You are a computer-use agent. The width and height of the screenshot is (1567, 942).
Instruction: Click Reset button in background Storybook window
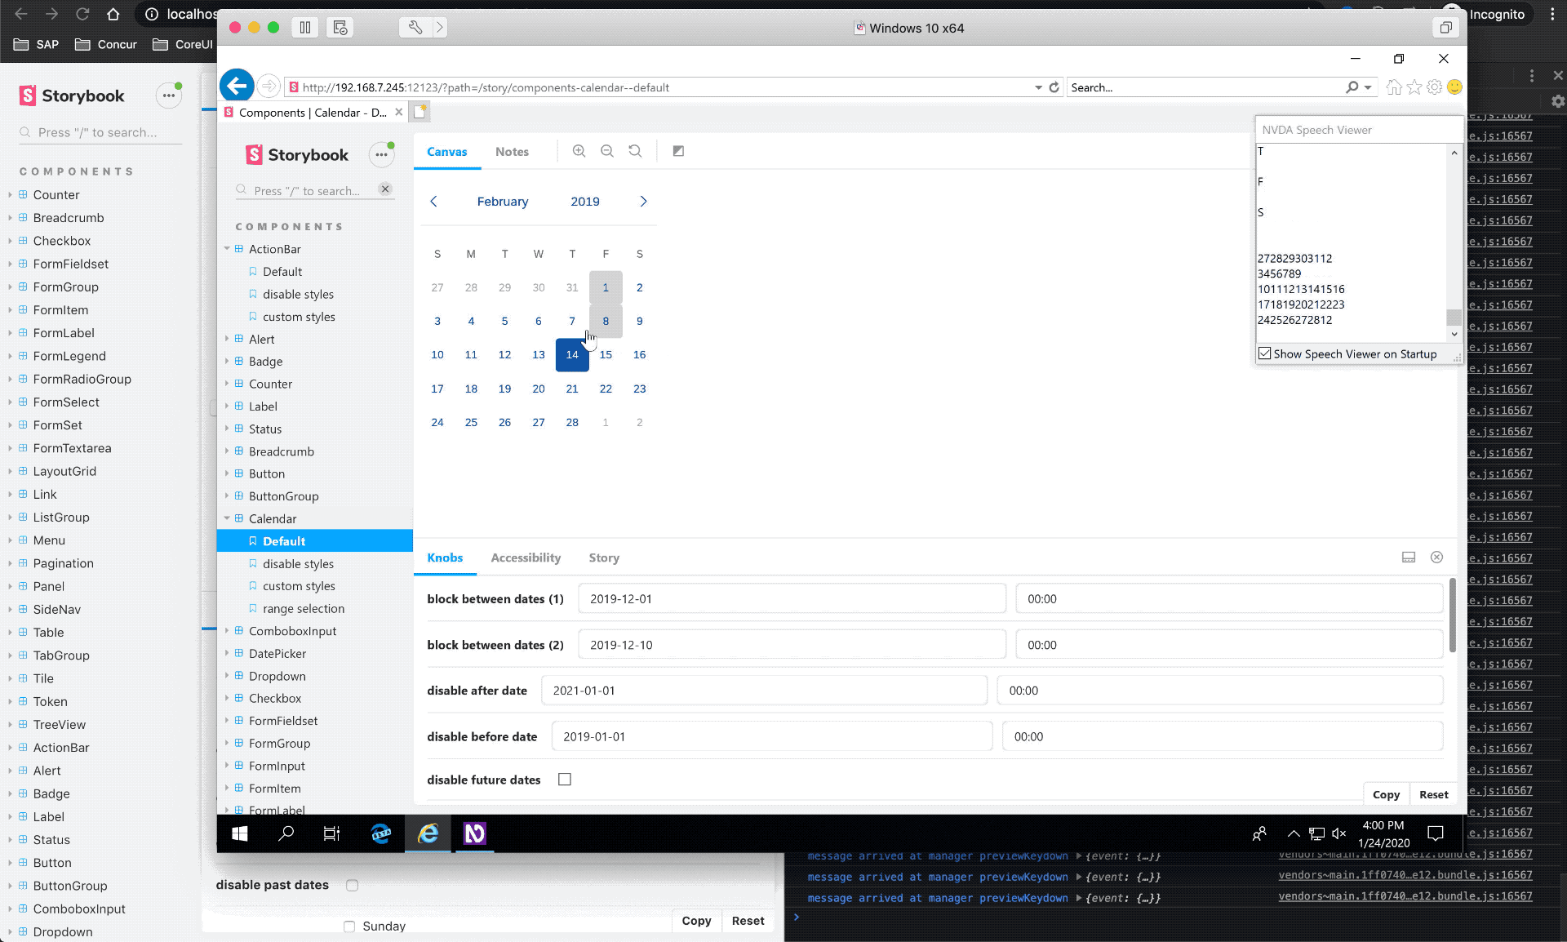pos(748,921)
